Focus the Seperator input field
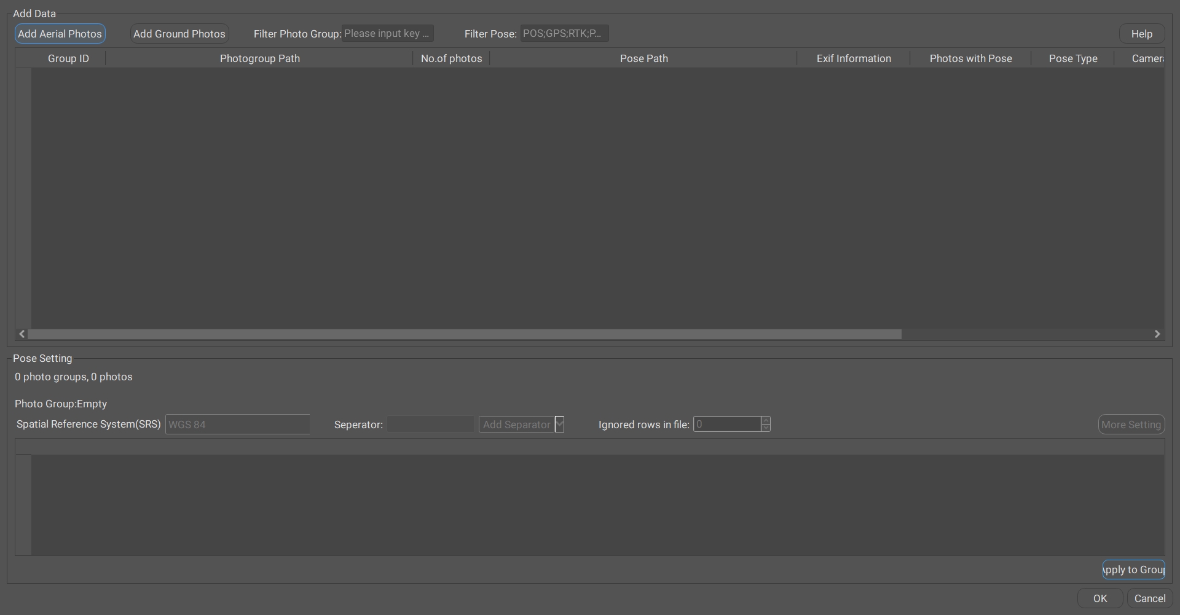This screenshot has width=1180, height=615. point(431,424)
